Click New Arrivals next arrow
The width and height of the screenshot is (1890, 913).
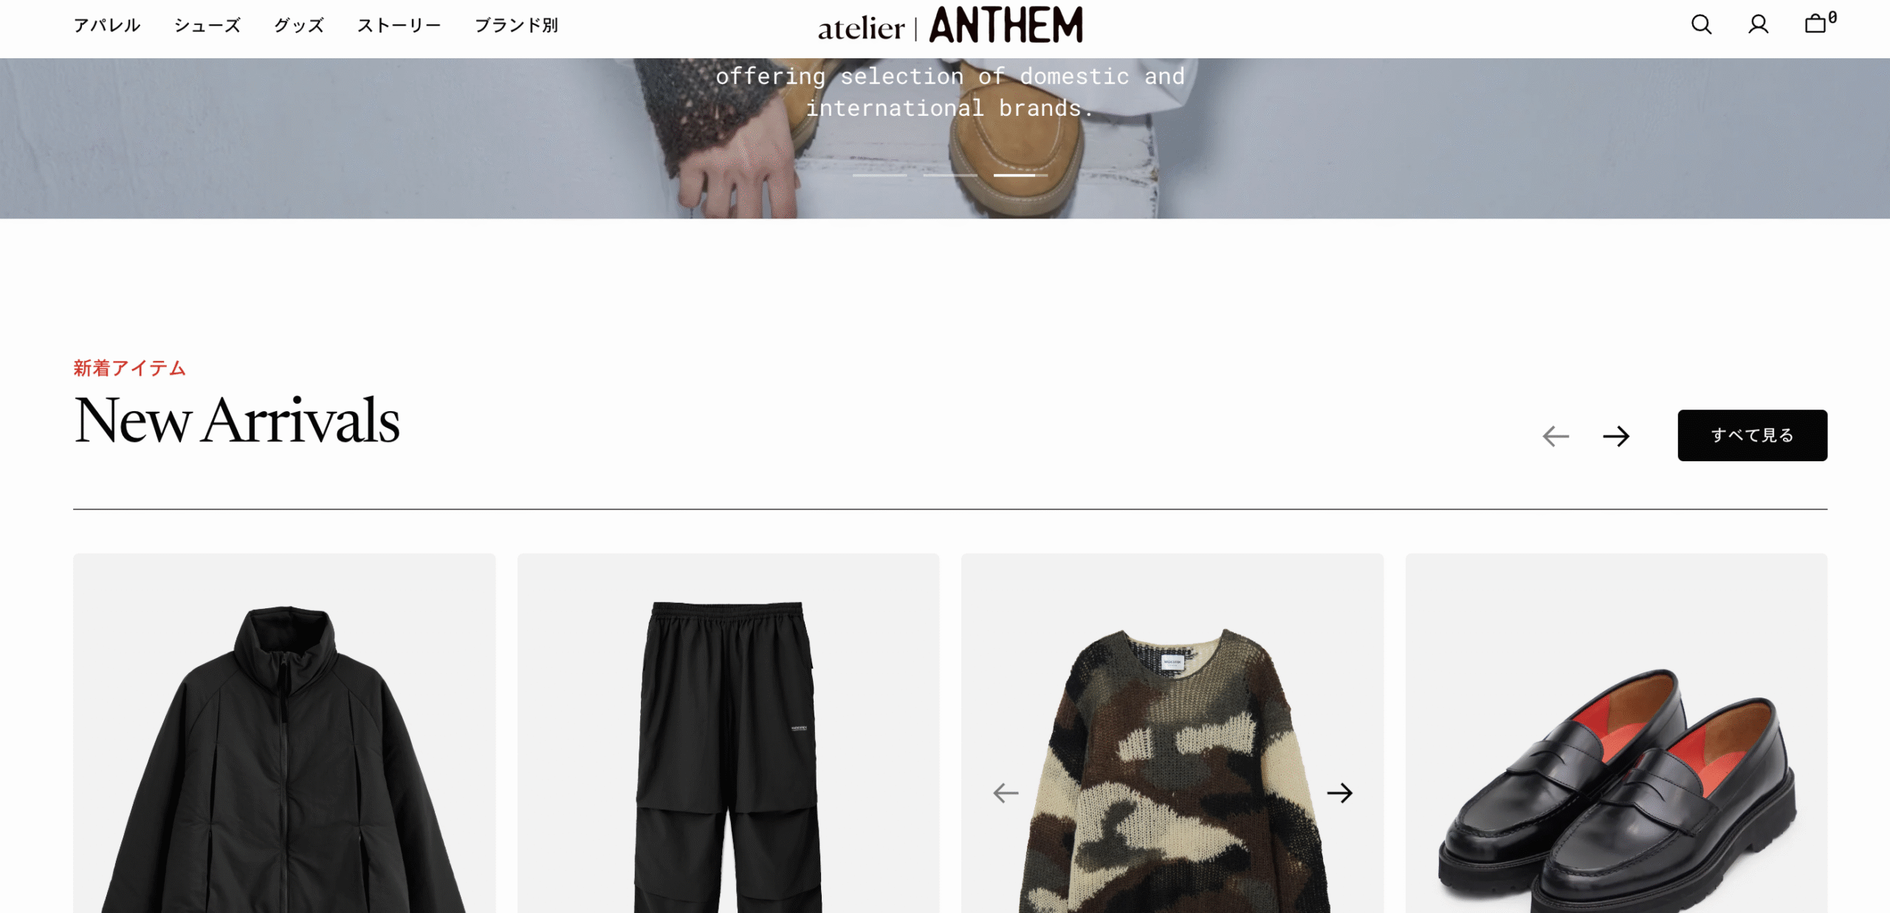tap(1616, 436)
